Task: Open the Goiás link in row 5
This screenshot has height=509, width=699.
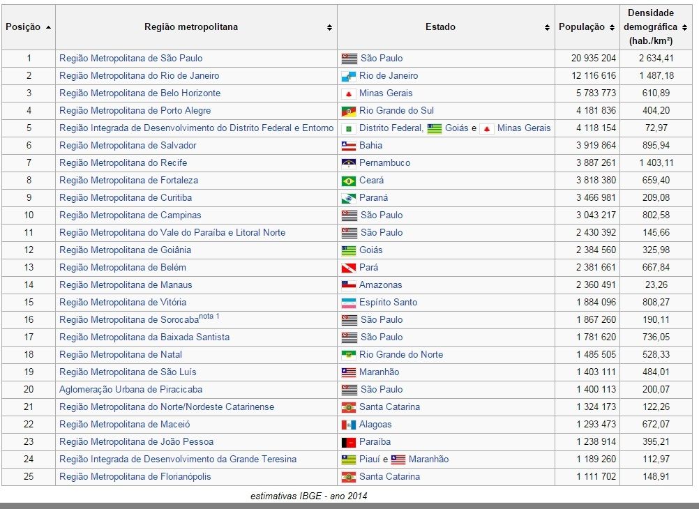Action: coord(457,128)
